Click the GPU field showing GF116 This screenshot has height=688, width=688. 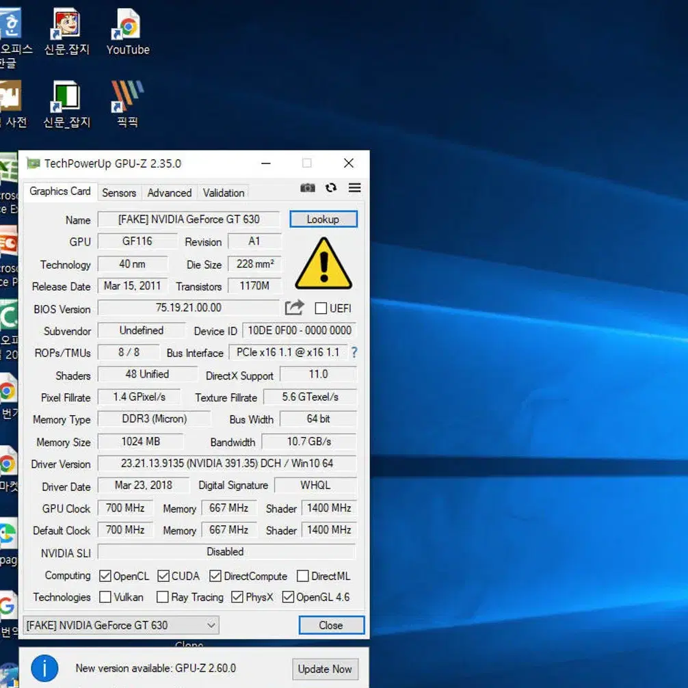(x=137, y=241)
